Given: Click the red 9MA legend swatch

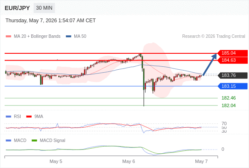Looking at the screenshot, I should coord(29,117).
